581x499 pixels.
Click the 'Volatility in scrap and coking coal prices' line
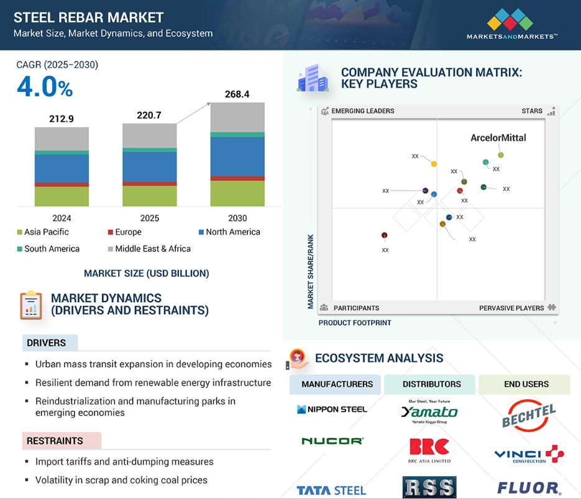click(121, 480)
